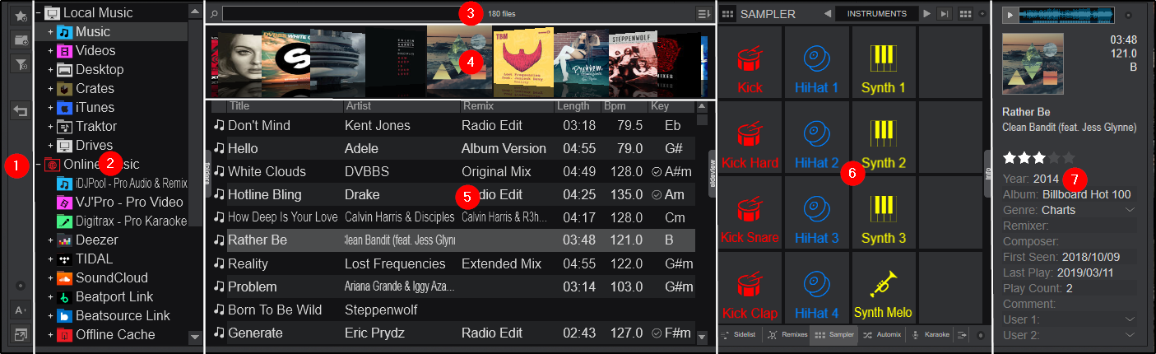Open the Genre dropdown arrow

[1129, 210]
